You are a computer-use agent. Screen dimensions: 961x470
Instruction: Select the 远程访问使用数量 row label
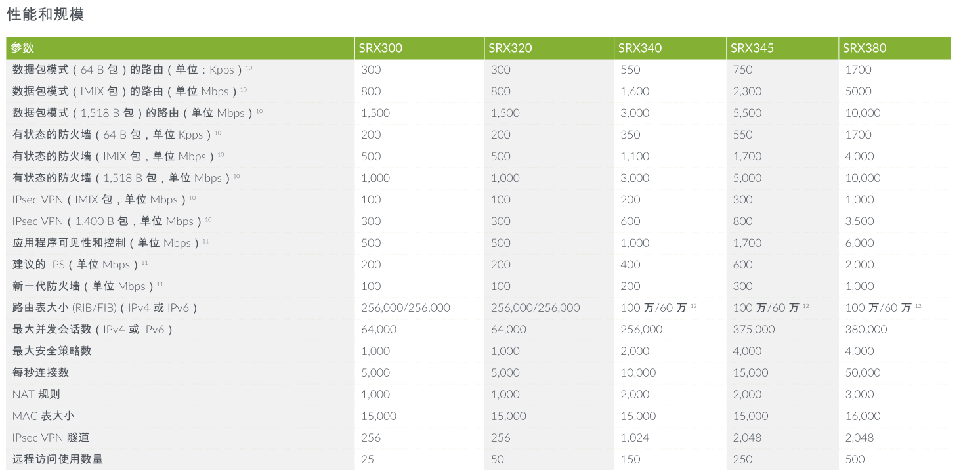click(58, 459)
